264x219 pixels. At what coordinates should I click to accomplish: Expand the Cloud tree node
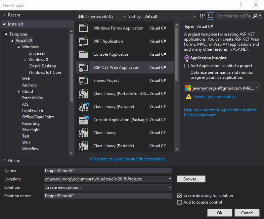pyautogui.click(x=19, y=92)
